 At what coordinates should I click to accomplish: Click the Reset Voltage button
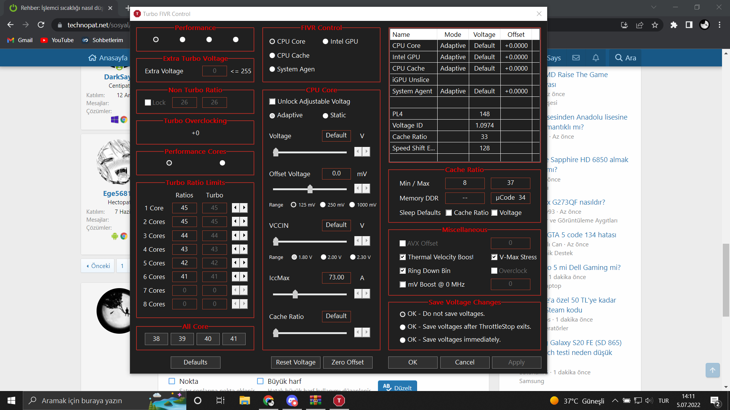pos(295,362)
